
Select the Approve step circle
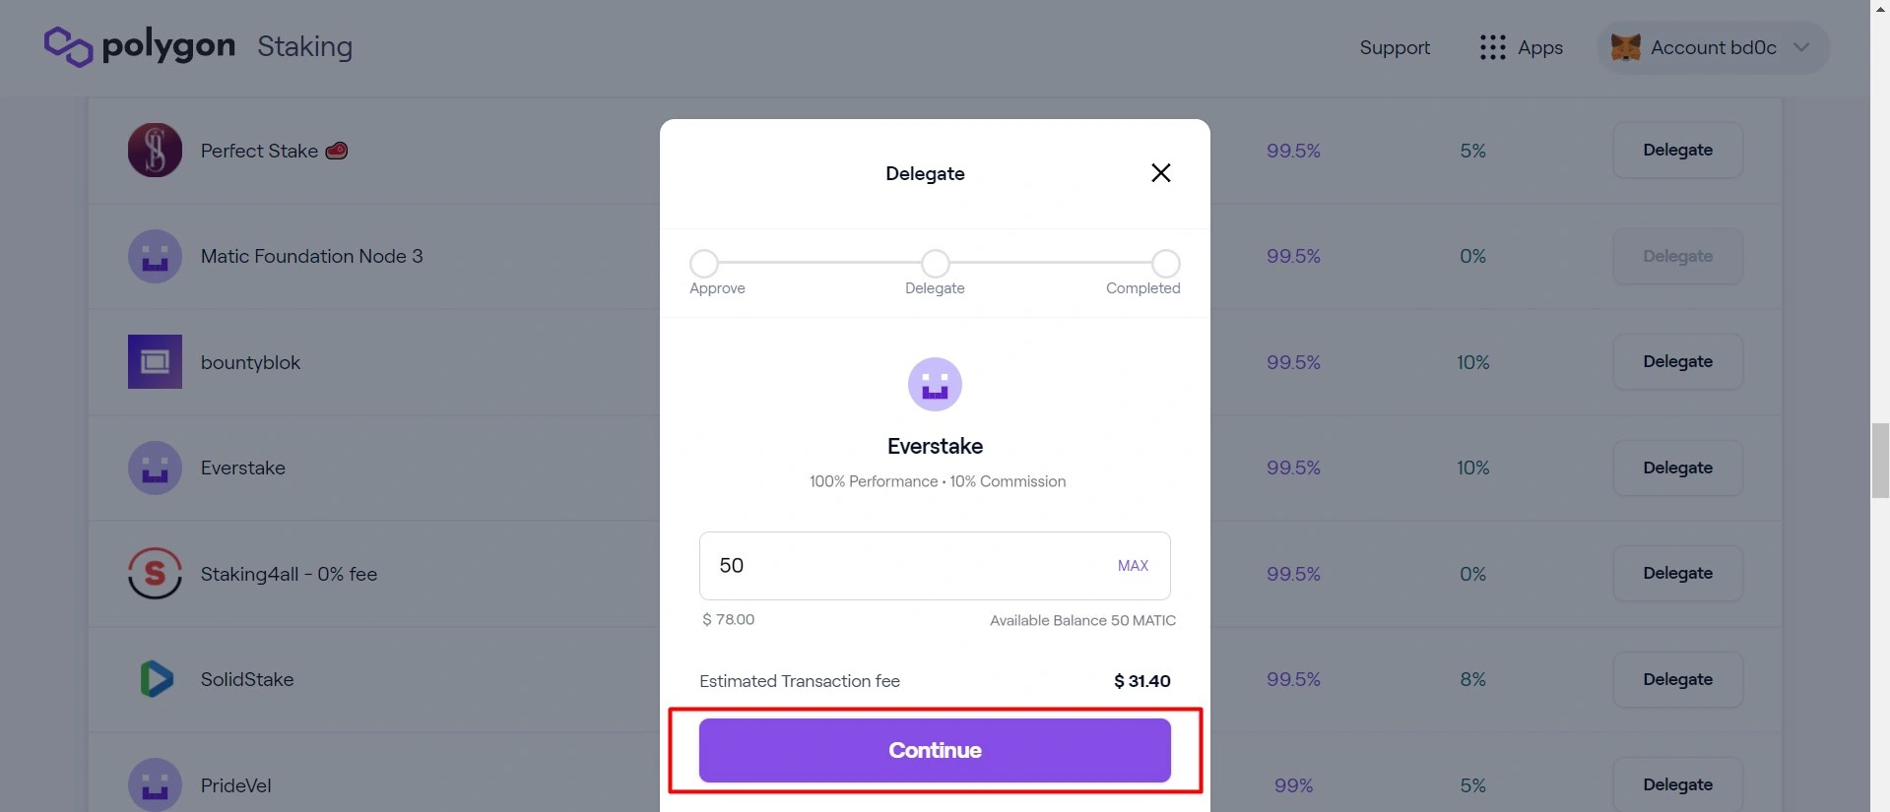pyautogui.click(x=704, y=264)
